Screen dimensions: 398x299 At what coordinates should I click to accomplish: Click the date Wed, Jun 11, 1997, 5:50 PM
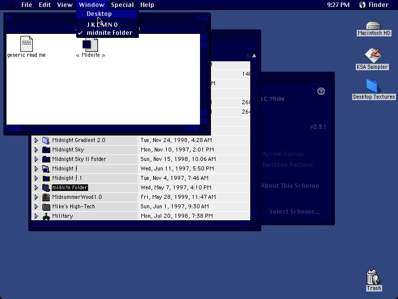point(177,168)
